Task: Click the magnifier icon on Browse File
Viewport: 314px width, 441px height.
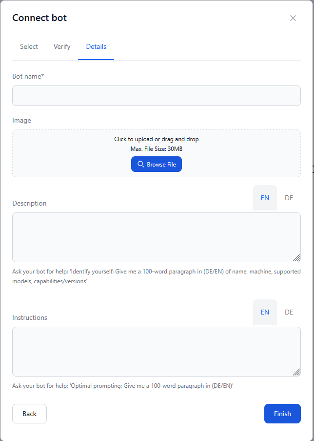Action: (x=140, y=164)
